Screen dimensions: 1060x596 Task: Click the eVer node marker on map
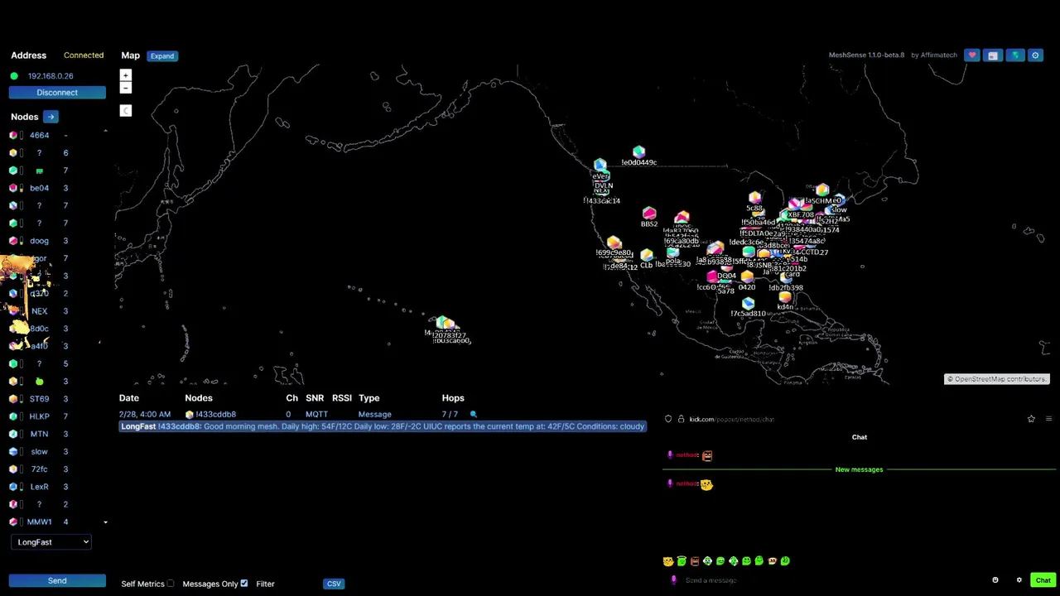click(600, 165)
